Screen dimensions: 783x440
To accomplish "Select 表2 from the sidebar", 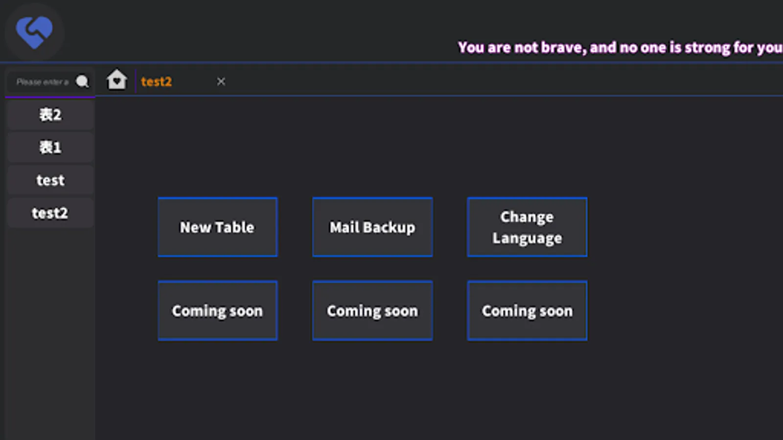I will click(49, 114).
